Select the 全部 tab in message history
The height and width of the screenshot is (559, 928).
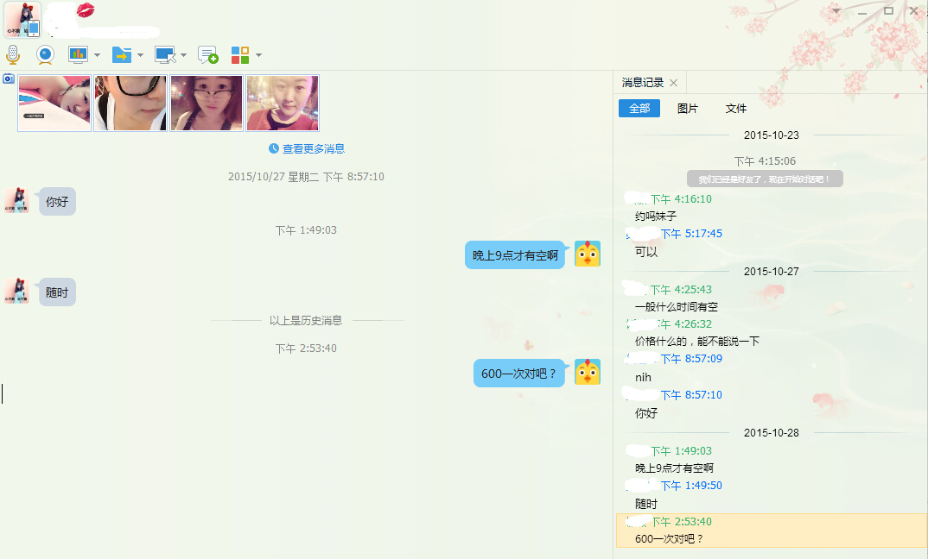(639, 109)
